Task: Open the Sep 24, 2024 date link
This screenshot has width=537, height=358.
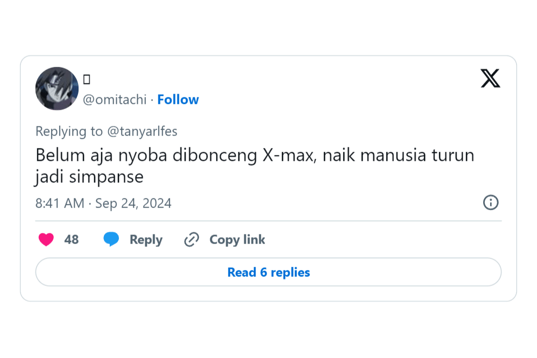Action: (133, 203)
